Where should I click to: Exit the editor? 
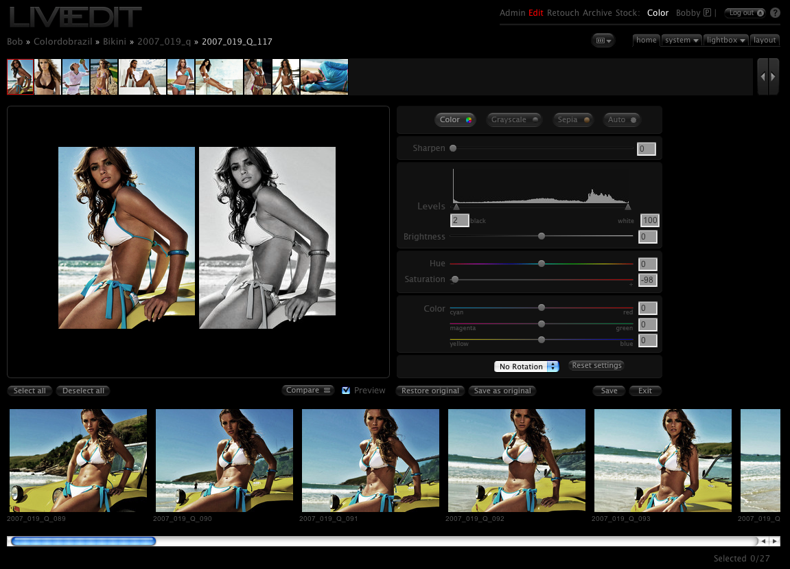[x=645, y=391]
